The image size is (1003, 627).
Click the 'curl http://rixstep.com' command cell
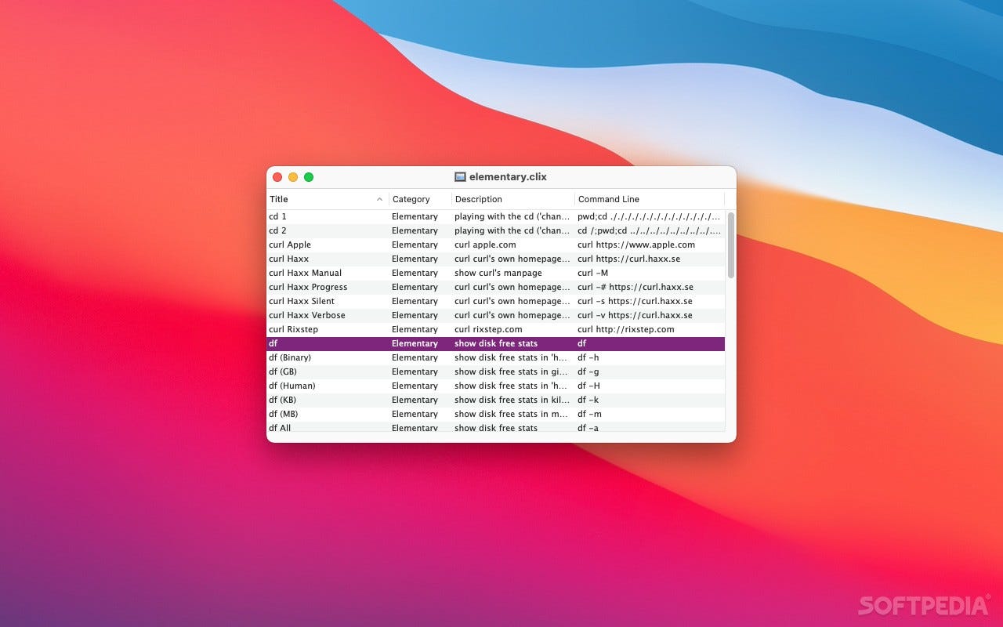coord(626,329)
